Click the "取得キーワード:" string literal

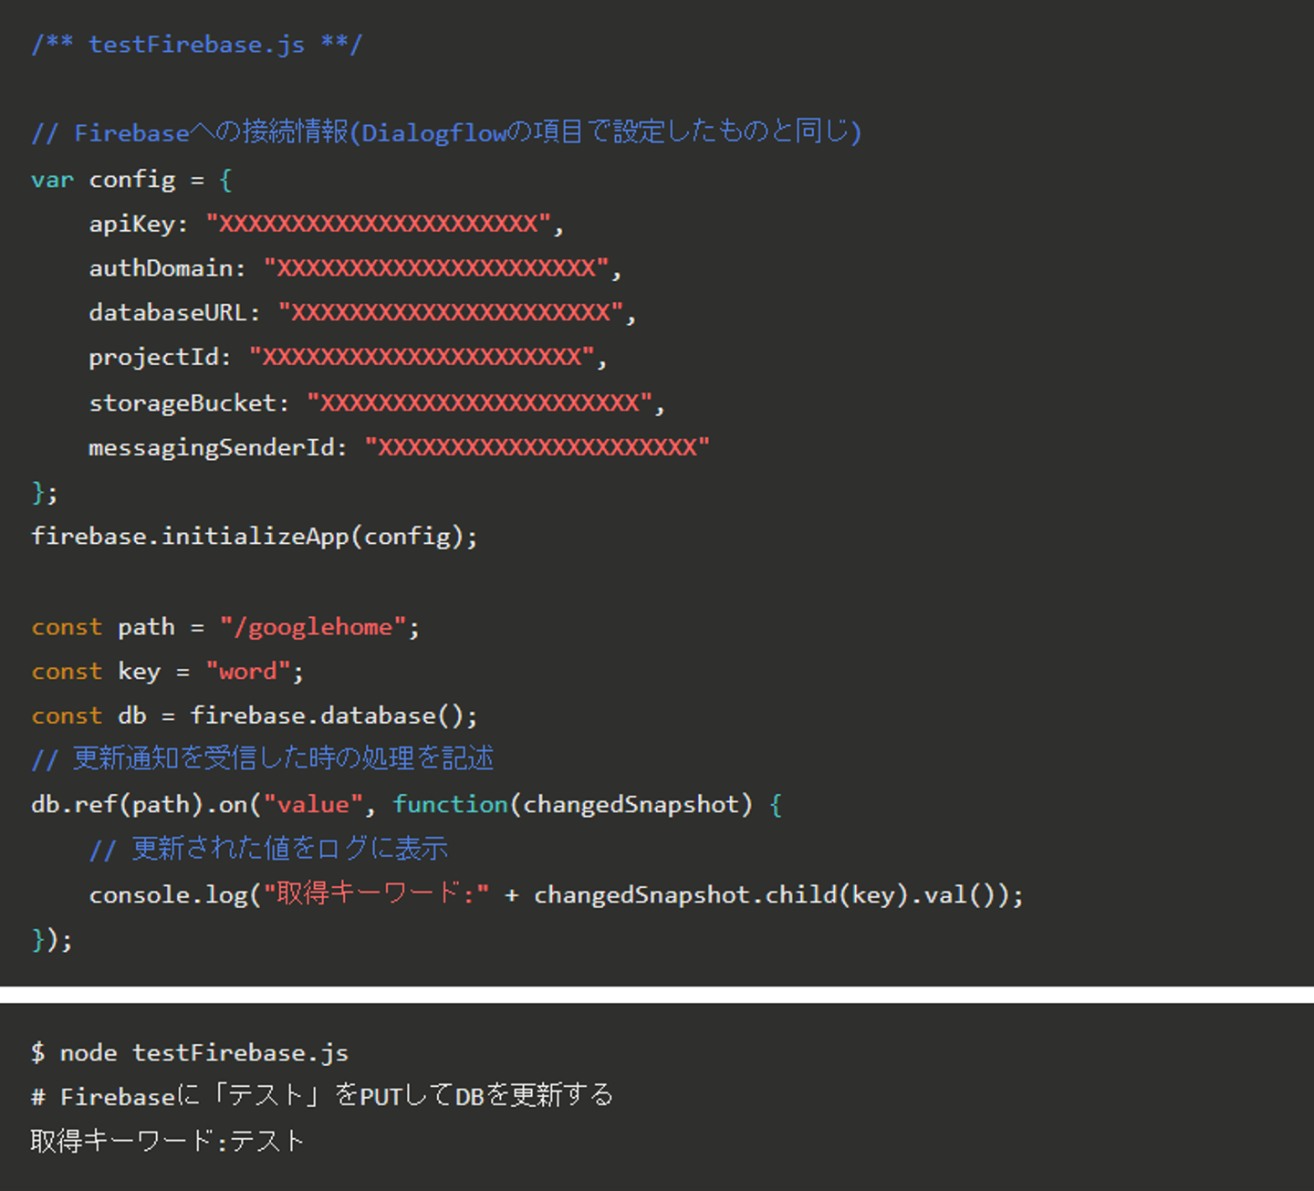tap(376, 893)
